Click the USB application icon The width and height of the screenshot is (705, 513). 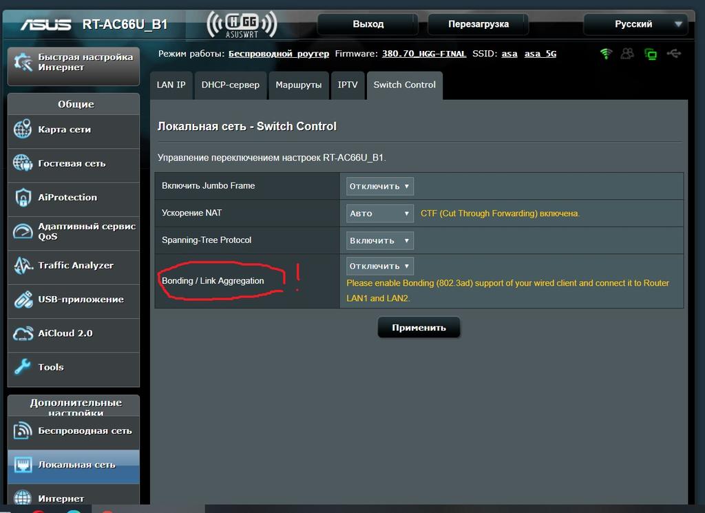(x=23, y=300)
